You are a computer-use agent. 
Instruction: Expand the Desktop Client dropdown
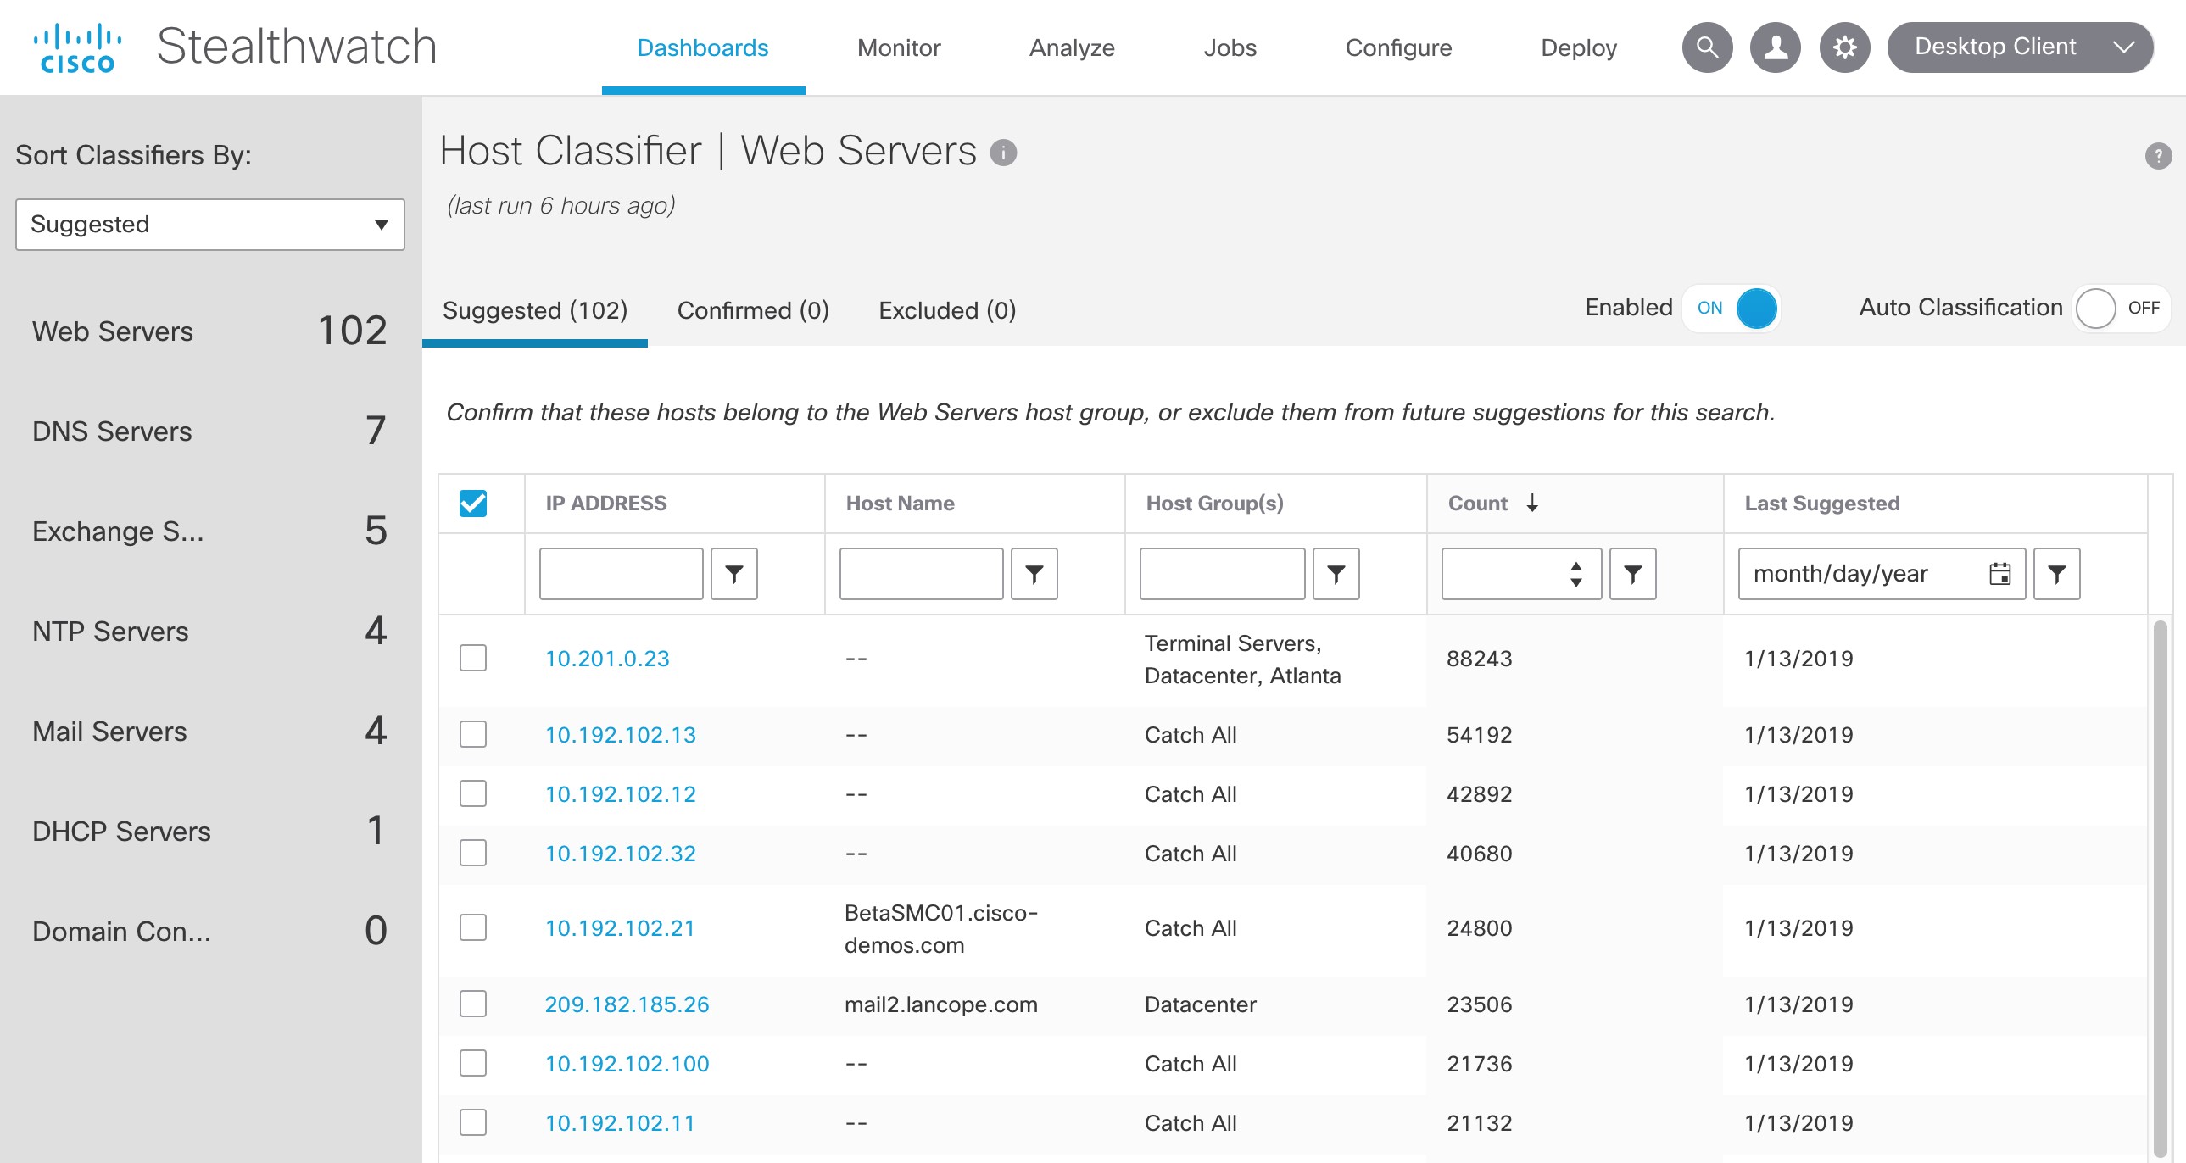click(x=2020, y=47)
